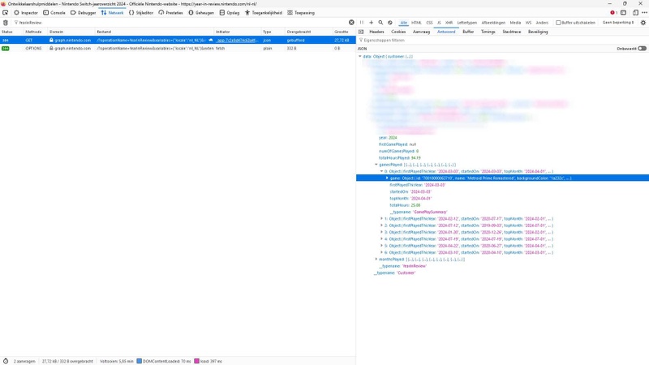Toggle responsive design mode icon
Viewport: 649px width, 365px height.
(x=624, y=13)
